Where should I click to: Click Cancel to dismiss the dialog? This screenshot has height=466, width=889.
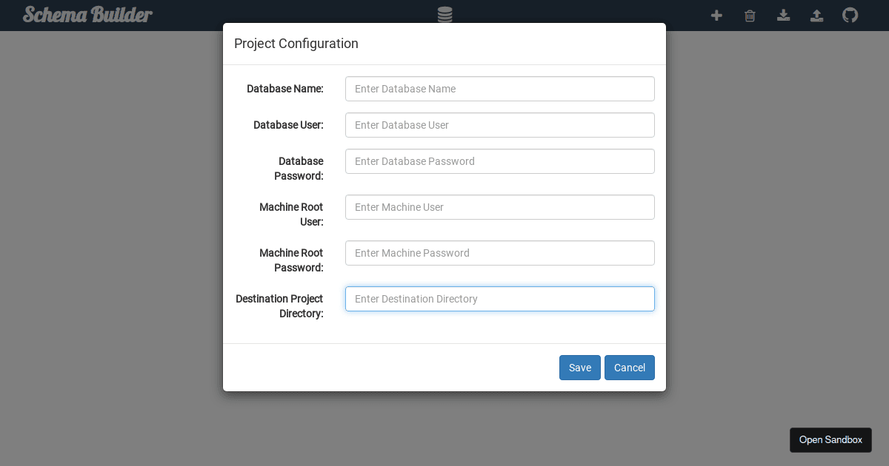coord(630,368)
